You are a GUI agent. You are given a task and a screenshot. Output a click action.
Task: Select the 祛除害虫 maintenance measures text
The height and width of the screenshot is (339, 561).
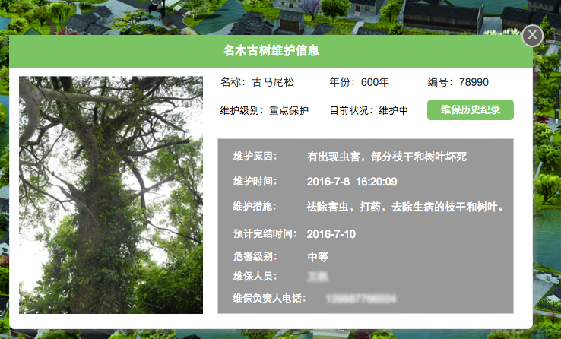point(406,207)
